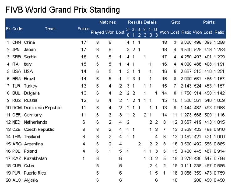Click the Brazil team name
Screen dimensions: 235x193
pyautogui.click(x=29, y=79)
